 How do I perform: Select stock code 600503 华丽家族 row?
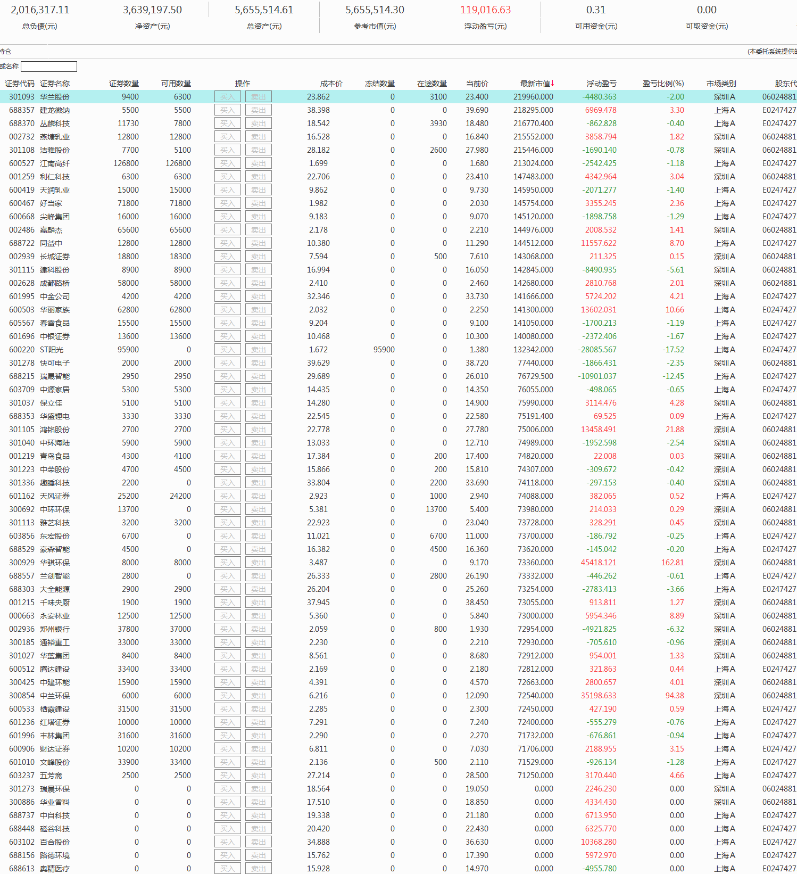tap(22, 310)
